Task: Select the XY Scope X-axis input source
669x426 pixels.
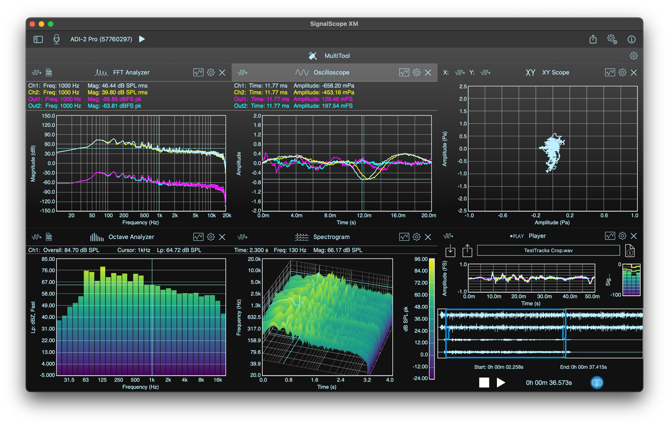Action: (459, 73)
